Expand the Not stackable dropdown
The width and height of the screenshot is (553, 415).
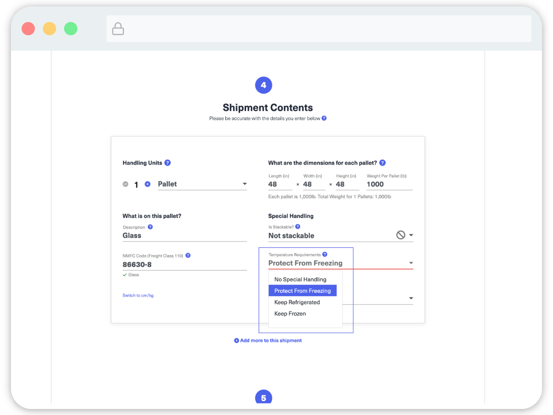(411, 236)
